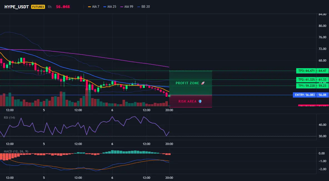Click date label 5 under RSI pane
The image size is (329, 181).
click(x=44, y=144)
